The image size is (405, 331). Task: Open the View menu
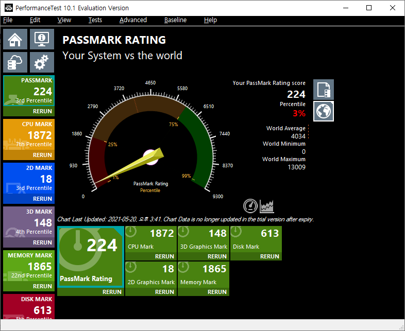tap(64, 20)
